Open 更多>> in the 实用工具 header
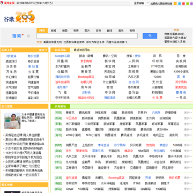193x193 pixels. pos(43,50)
